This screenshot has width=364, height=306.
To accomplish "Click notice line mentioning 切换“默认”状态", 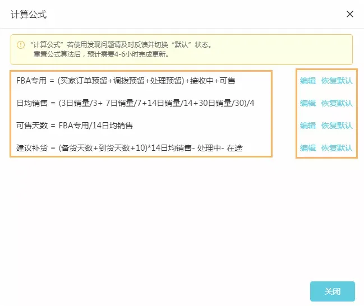I will 121,44.
